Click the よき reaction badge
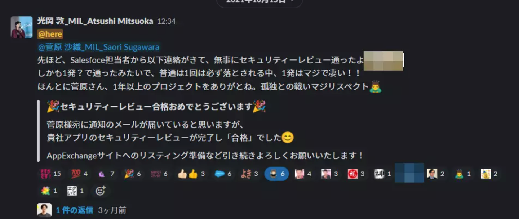519x219 pixels. point(250,174)
